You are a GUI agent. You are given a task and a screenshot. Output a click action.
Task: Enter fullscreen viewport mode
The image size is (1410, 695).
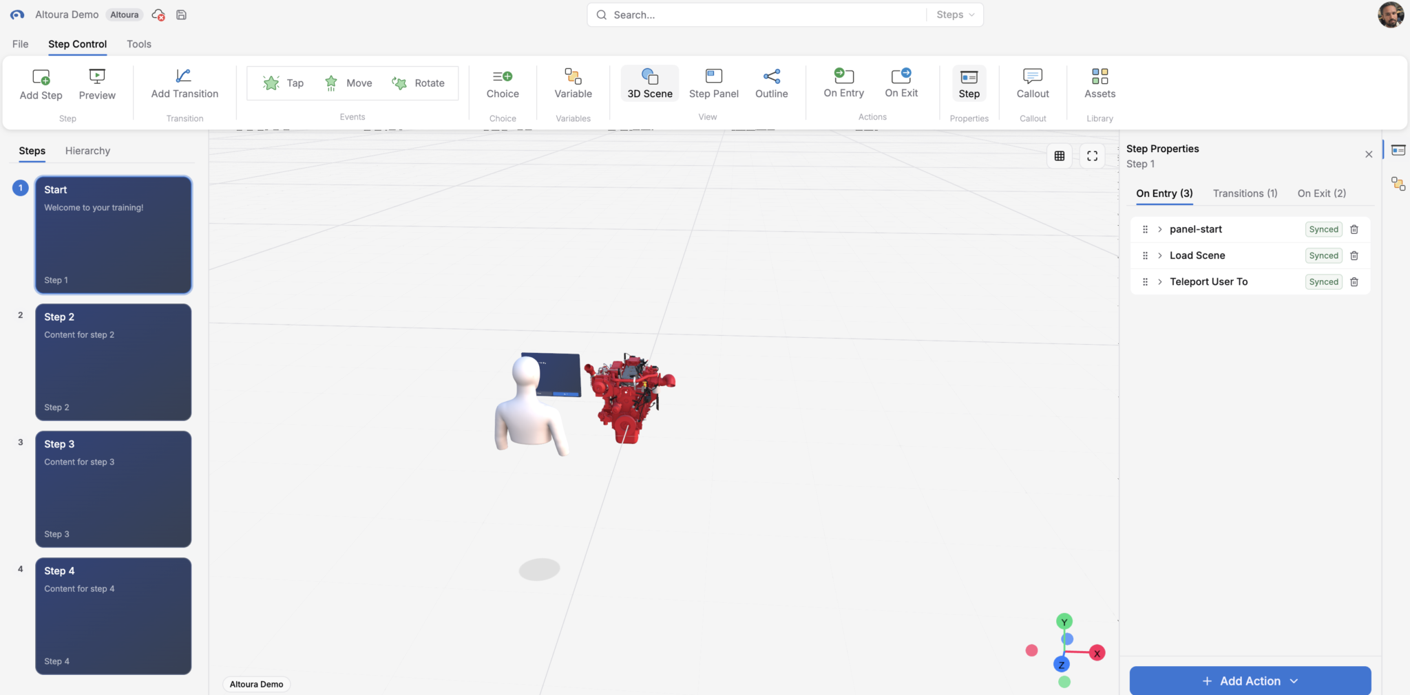coord(1092,156)
